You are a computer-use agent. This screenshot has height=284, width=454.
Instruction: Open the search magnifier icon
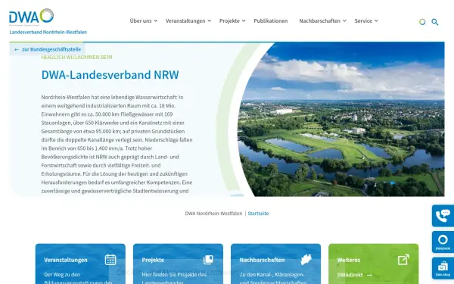pos(434,22)
